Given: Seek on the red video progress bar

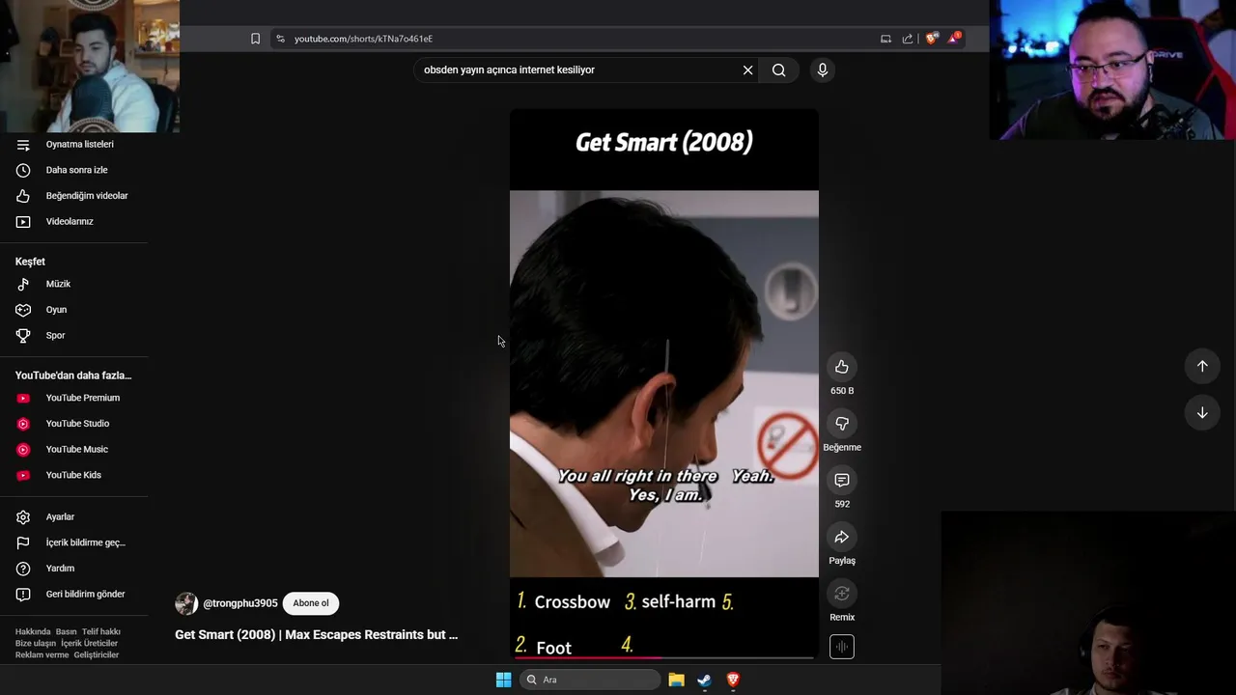Looking at the screenshot, I should [664, 657].
